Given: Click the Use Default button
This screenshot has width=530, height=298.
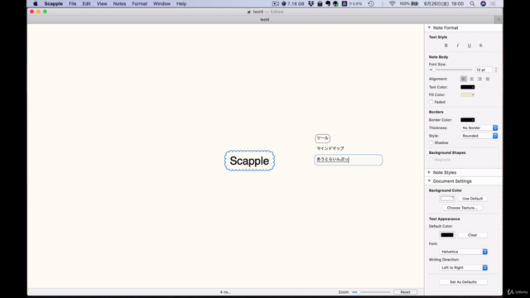Looking at the screenshot, I should pyautogui.click(x=472, y=199).
